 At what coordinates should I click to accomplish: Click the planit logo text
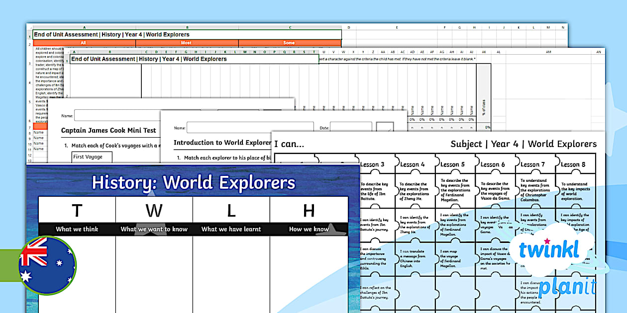pos(567,287)
